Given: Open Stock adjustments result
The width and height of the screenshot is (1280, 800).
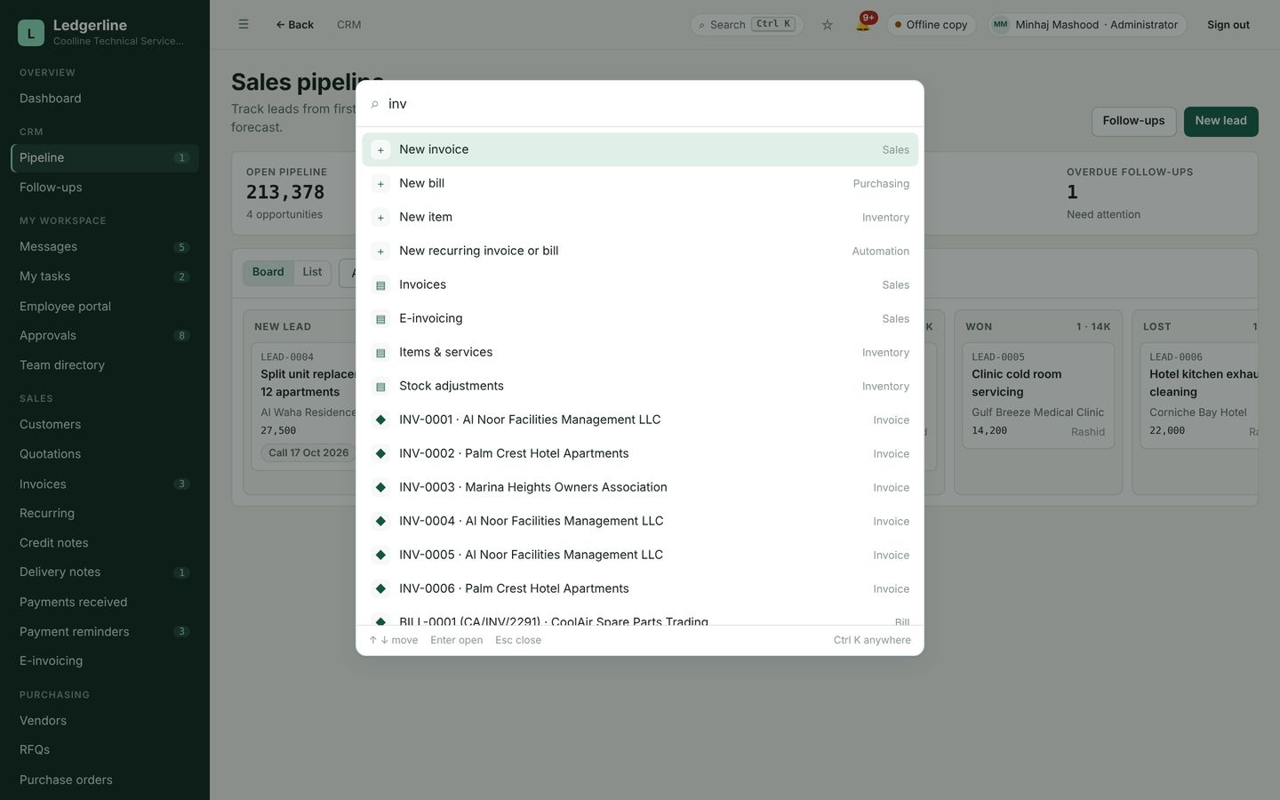Looking at the screenshot, I should [x=640, y=386].
